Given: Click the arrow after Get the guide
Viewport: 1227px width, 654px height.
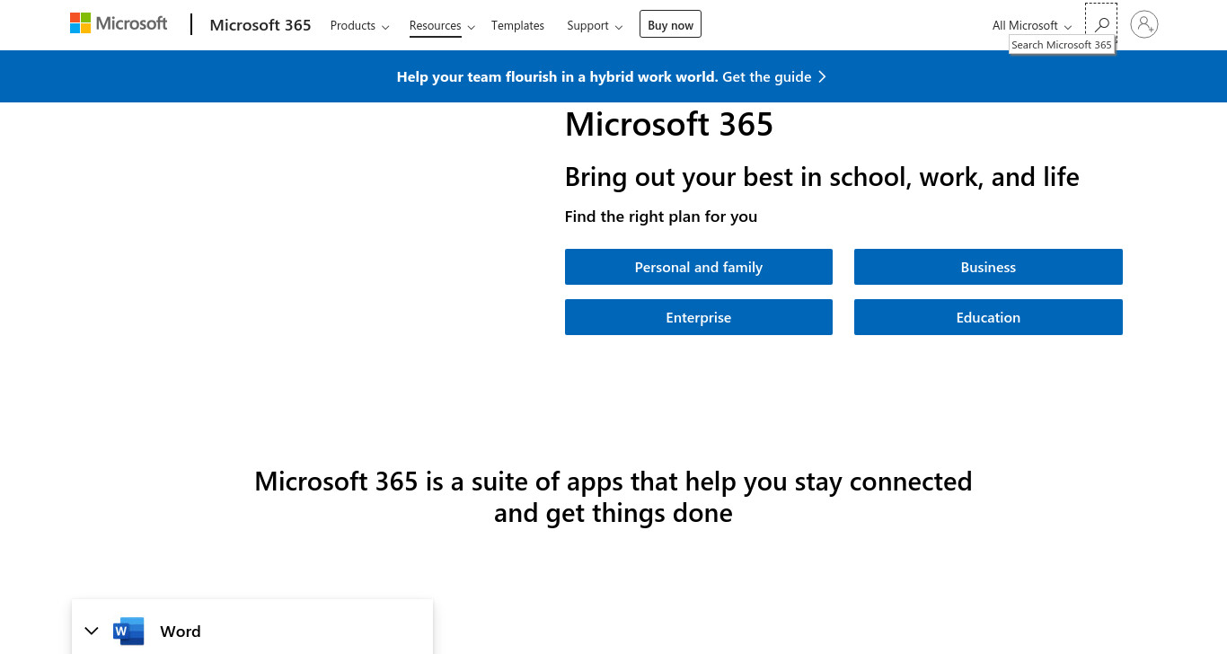Looking at the screenshot, I should 822,77.
